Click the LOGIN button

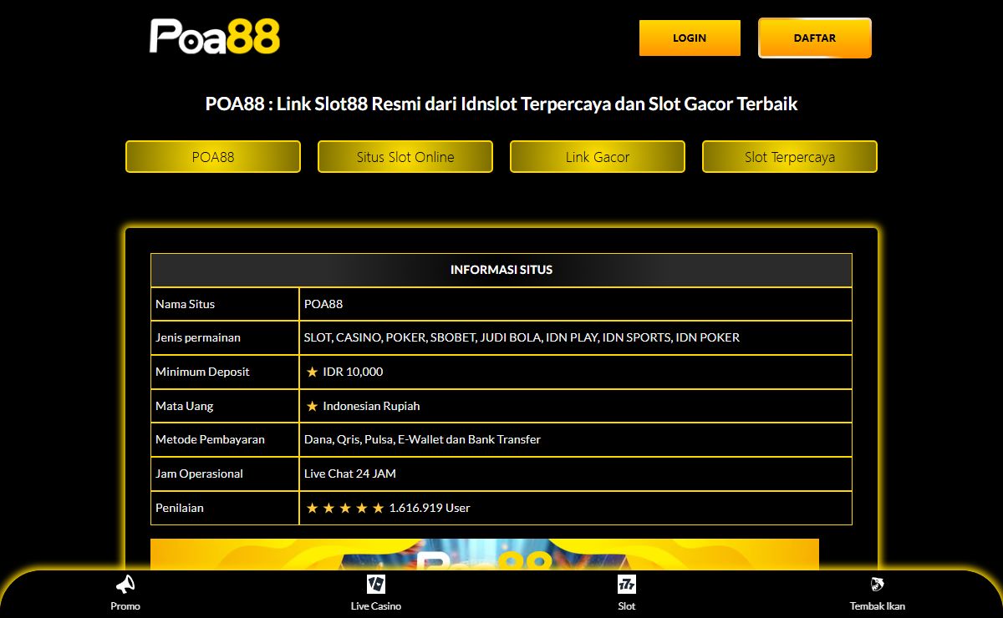690,38
